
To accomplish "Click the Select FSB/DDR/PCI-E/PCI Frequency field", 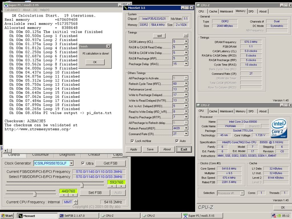I will 99,177.
